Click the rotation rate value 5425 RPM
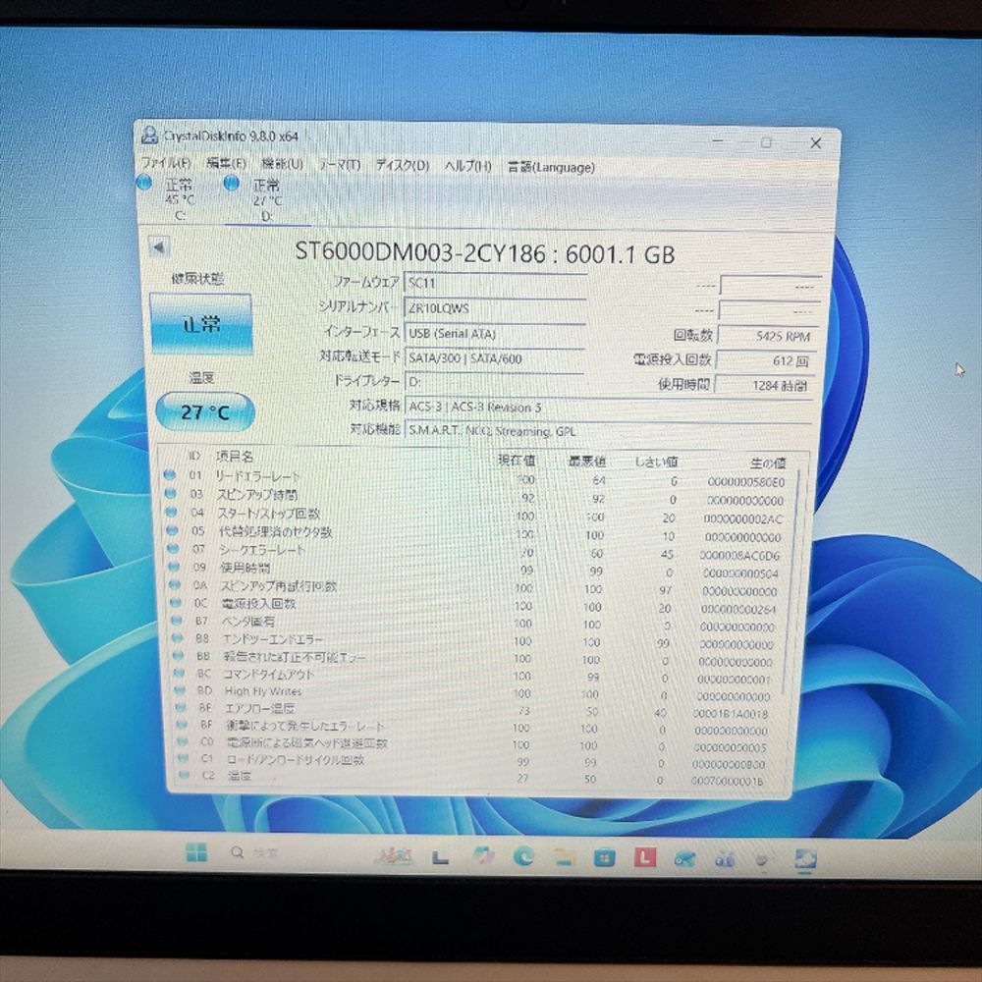 click(x=767, y=336)
